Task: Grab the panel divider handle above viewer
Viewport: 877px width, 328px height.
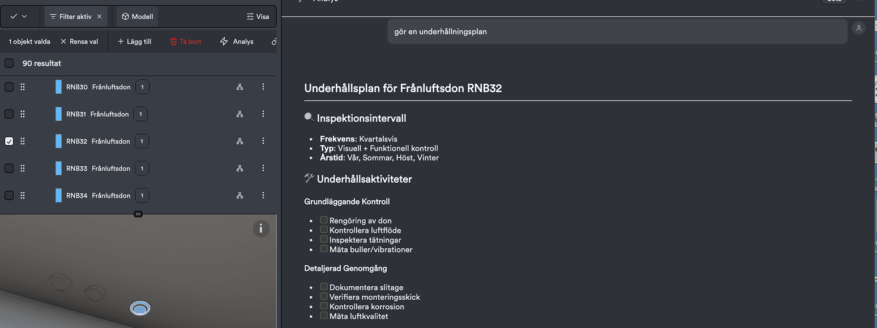Action: pyautogui.click(x=138, y=214)
